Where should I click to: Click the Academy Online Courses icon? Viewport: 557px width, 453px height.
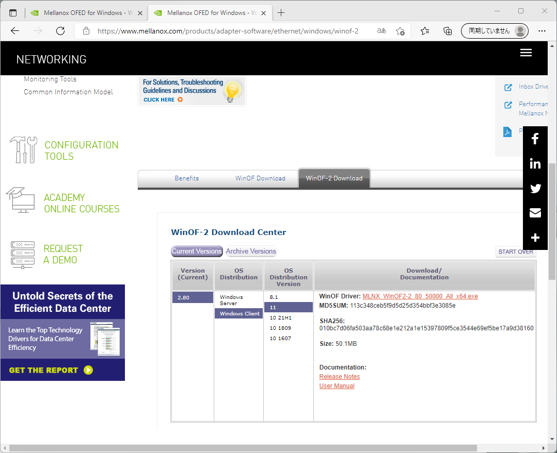point(20,200)
